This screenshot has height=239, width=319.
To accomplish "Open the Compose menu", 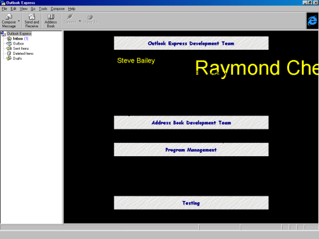I will click(x=57, y=9).
